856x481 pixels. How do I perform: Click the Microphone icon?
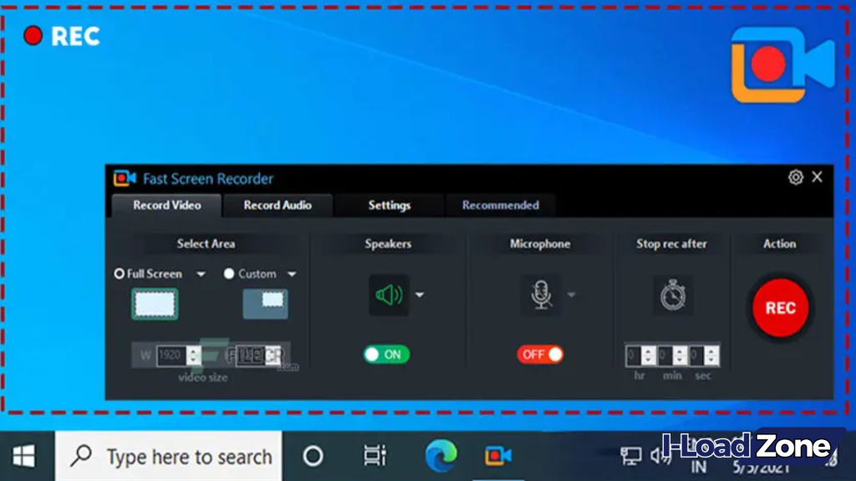543,292
